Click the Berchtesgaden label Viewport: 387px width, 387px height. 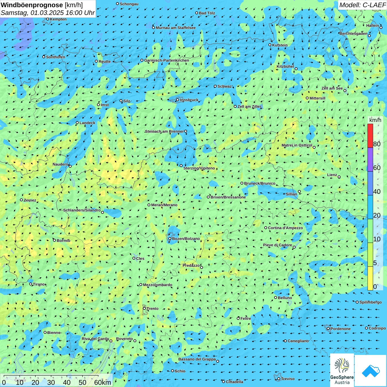[354, 33]
